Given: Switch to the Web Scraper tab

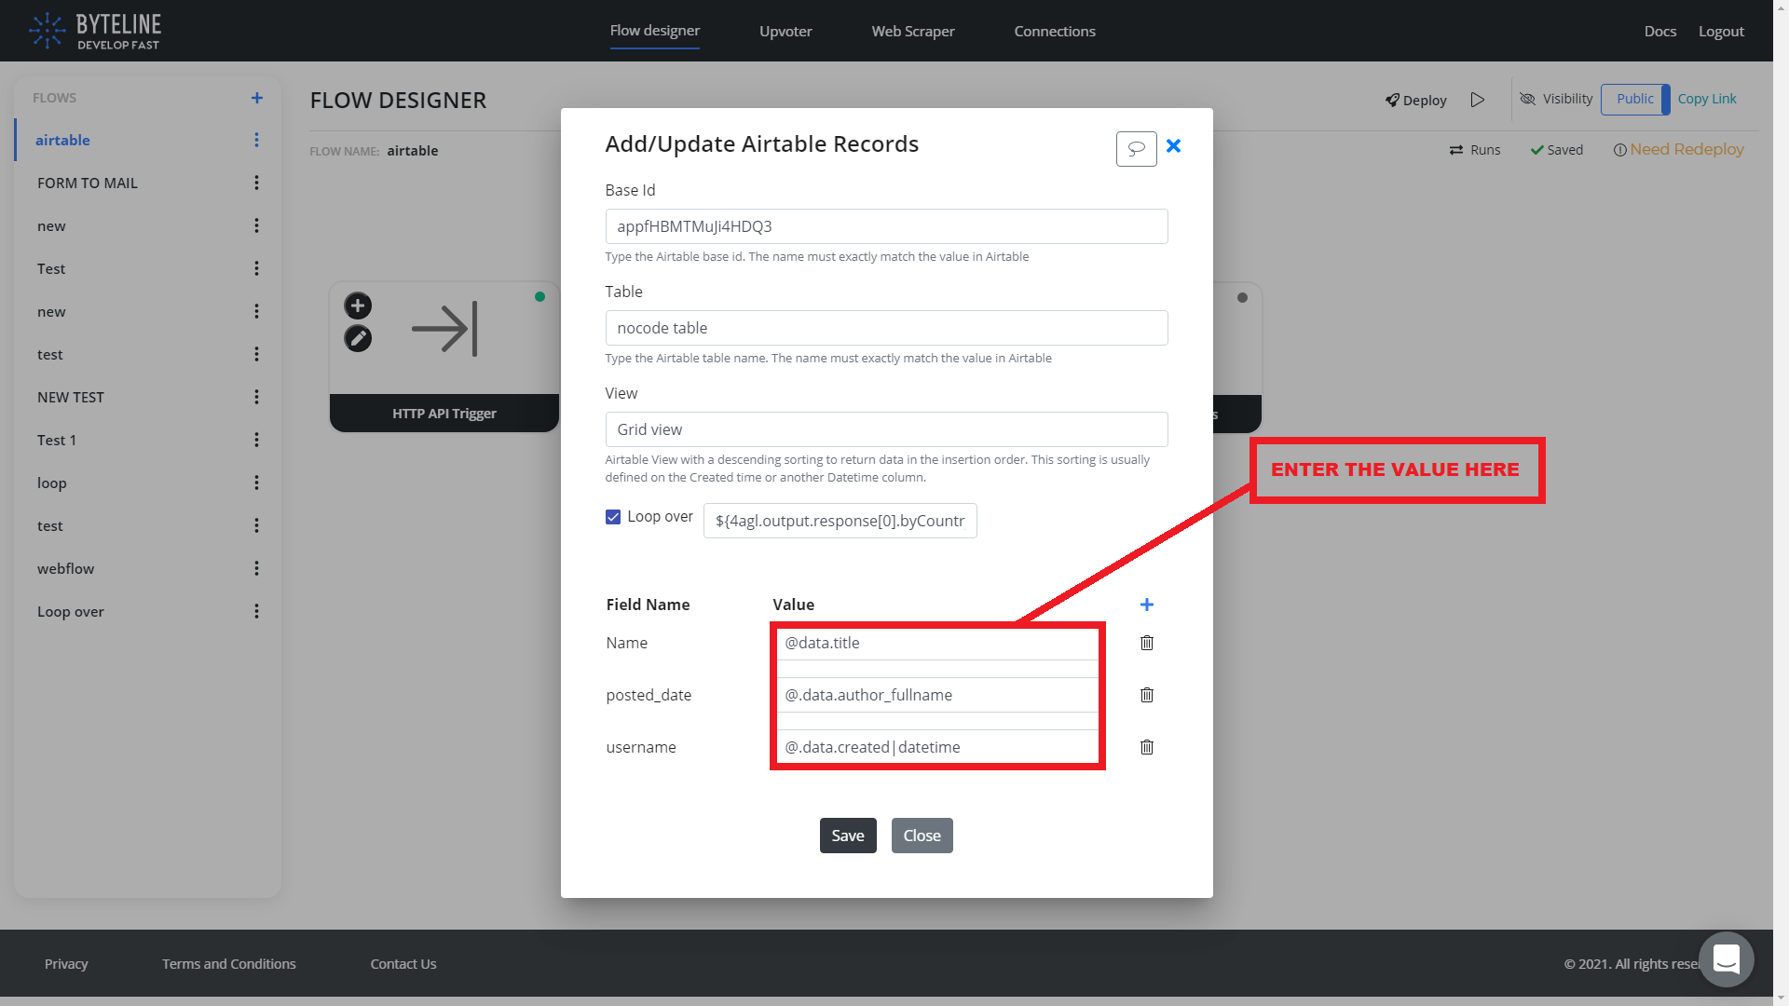Looking at the screenshot, I should tap(912, 31).
